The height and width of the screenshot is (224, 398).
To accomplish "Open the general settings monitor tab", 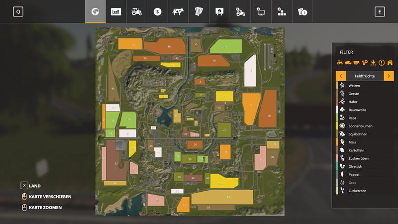I will (261, 11).
